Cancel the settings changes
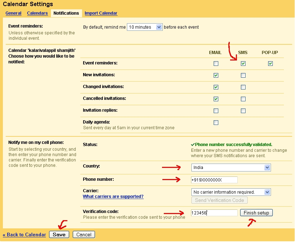Screen dimensions: 295x242 click(84, 235)
